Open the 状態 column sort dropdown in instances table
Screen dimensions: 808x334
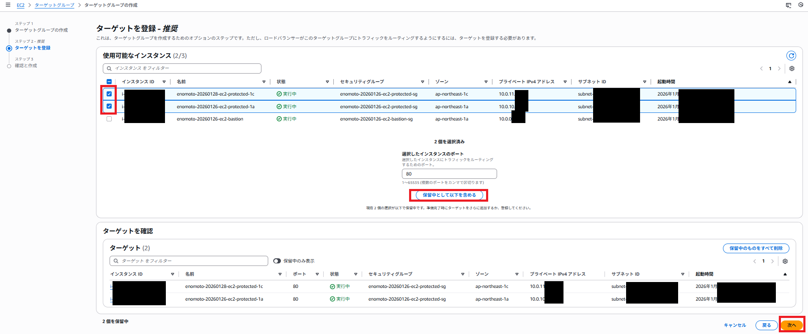pyautogui.click(x=327, y=82)
